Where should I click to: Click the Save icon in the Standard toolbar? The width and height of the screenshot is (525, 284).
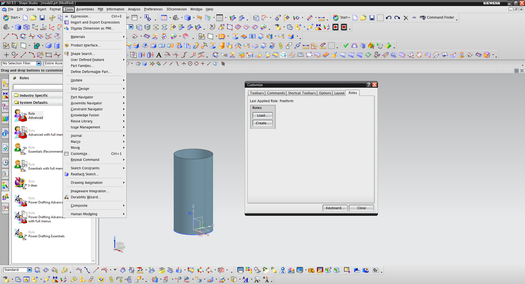[42, 18]
